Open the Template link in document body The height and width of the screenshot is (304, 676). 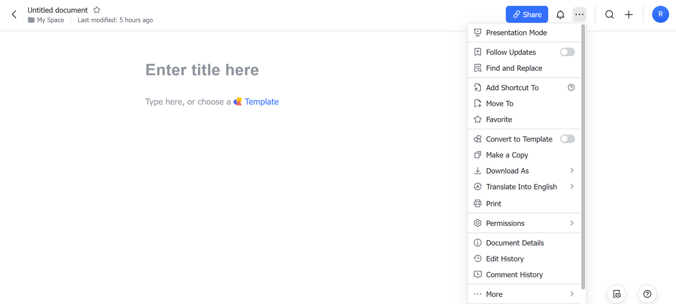pyautogui.click(x=261, y=102)
